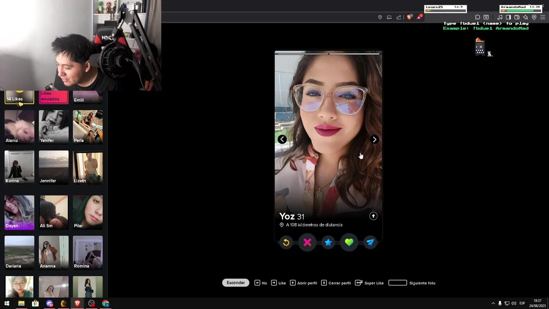Open Dariana's match thumbnail
The height and width of the screenshot is (309, 549).
click(19, 253)
